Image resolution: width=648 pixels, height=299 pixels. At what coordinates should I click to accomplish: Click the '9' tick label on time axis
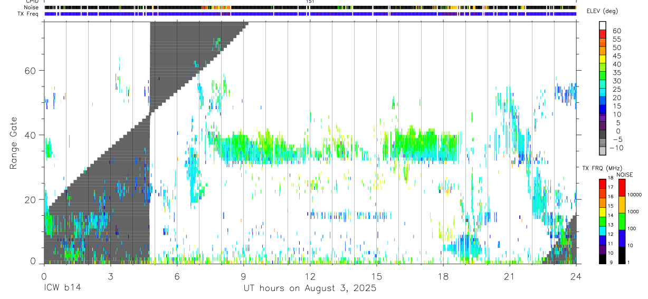tap(244, 277)
